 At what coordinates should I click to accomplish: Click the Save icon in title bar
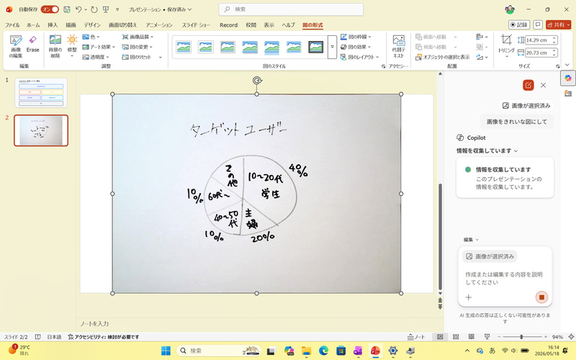tap(67, 9)
